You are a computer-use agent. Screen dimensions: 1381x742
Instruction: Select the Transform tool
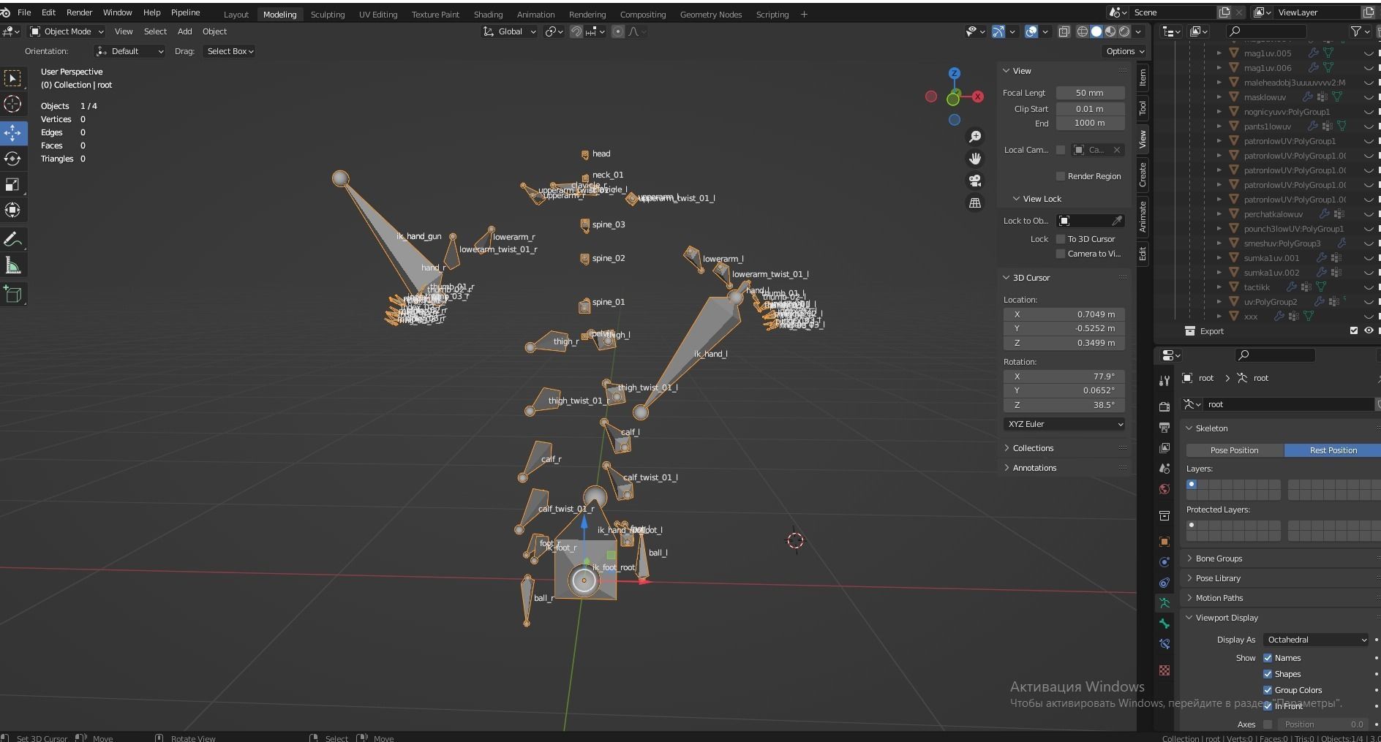coord(12,211)
